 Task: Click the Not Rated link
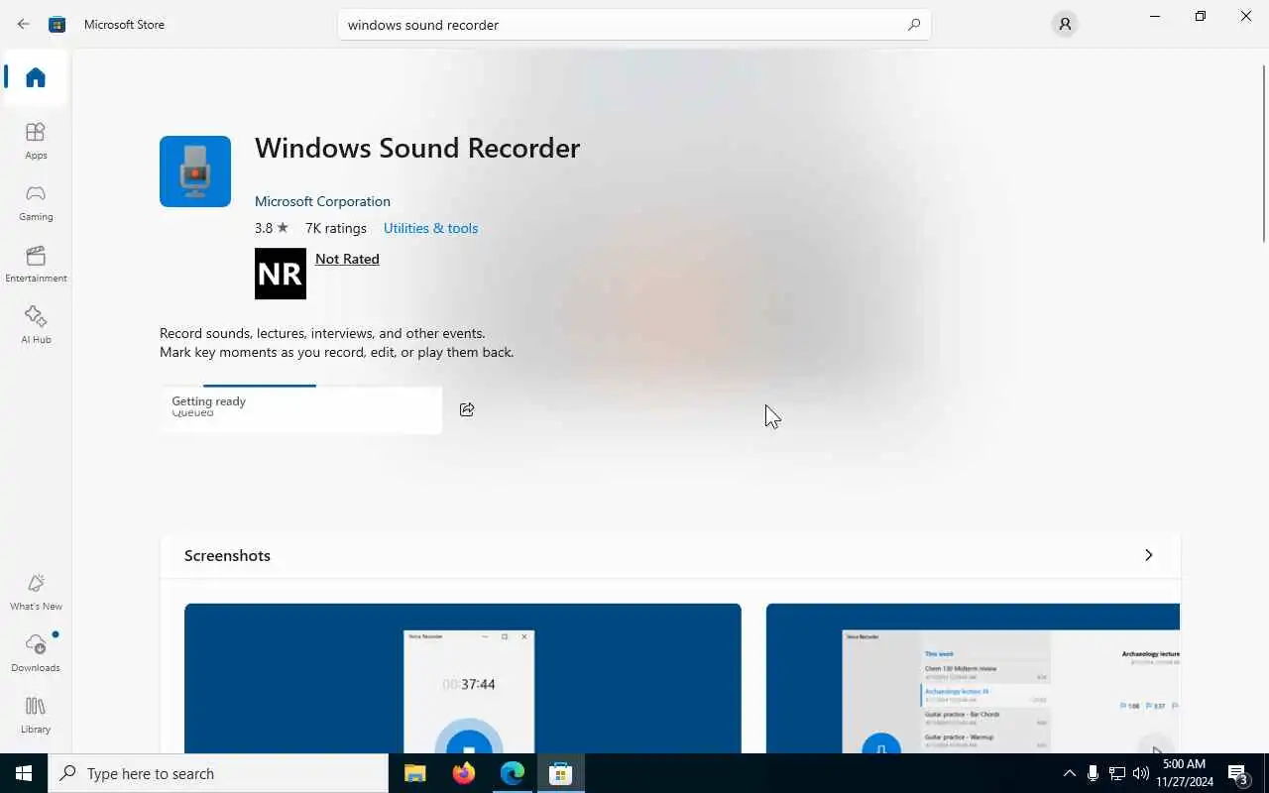point(347,259)
